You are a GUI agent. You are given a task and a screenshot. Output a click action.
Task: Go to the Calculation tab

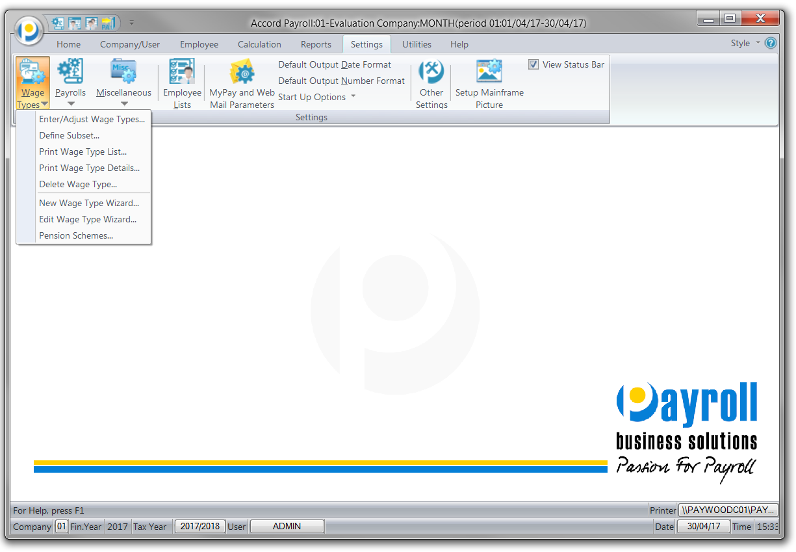(259, 44)
